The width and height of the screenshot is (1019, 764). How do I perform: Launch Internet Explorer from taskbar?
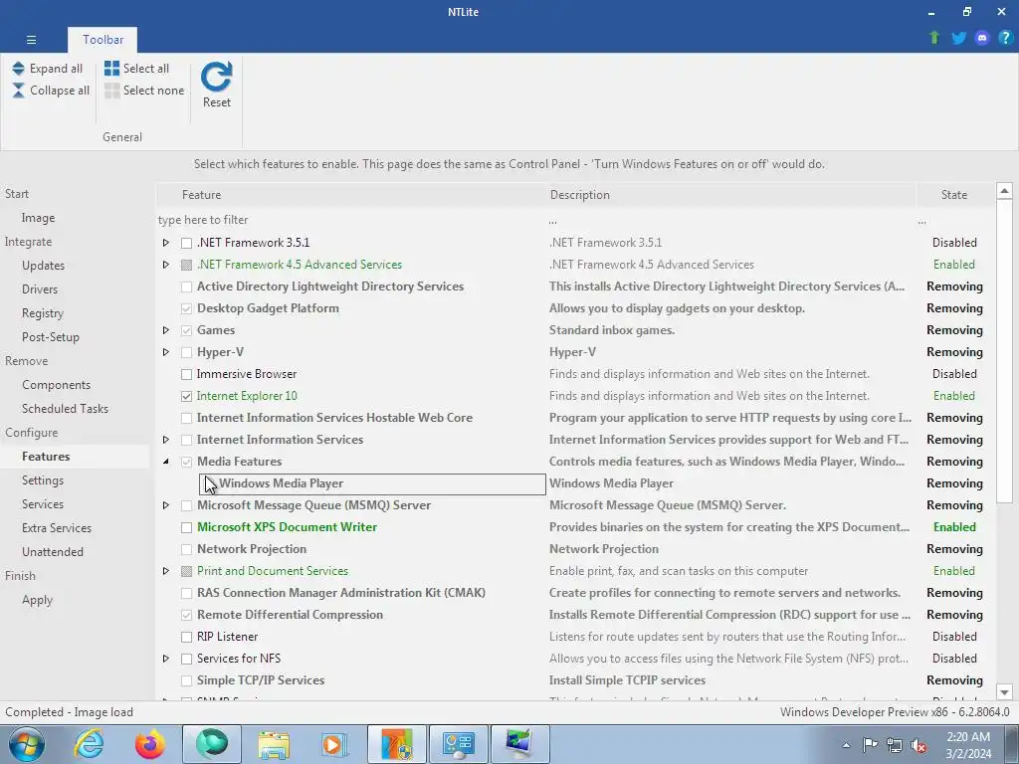89,744
